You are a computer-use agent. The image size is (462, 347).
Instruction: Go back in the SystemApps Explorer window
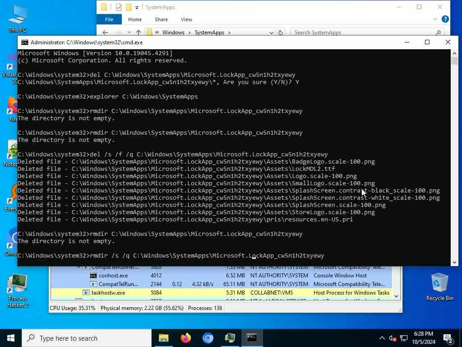(x=105, y=33)
